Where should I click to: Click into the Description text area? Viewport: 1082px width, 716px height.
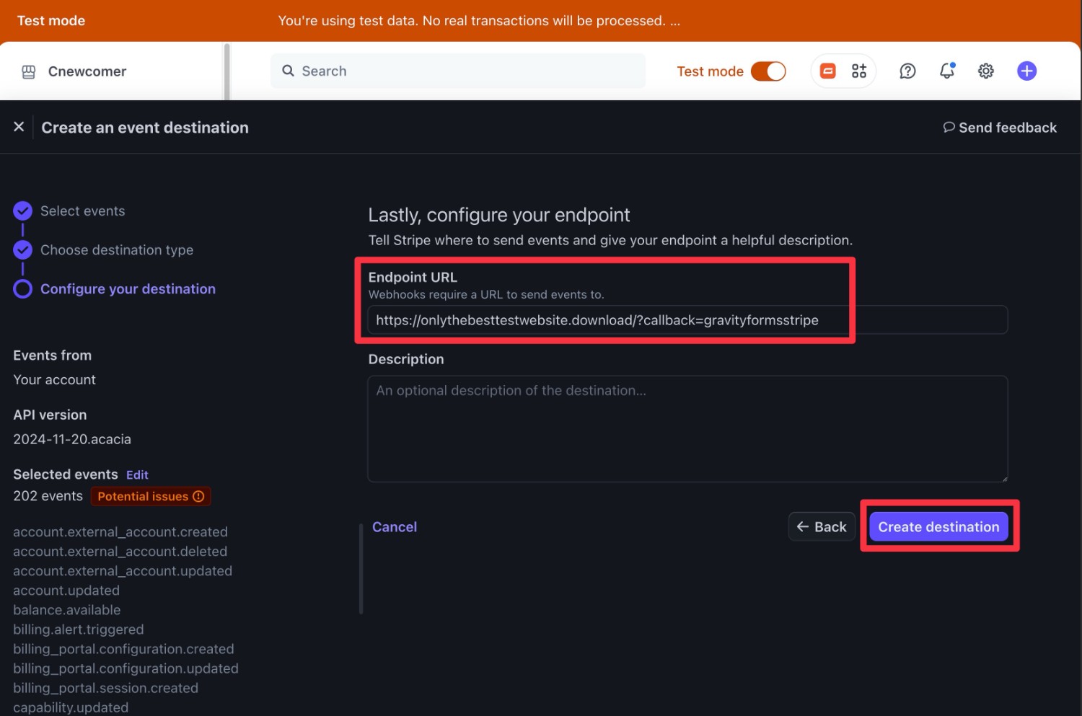pos(687,428)
